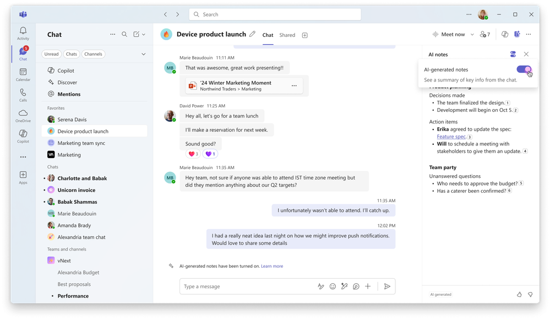The image size is (550, 319).
Task: Toggle AI-generated notes switch off
Action: coord(524,69)
